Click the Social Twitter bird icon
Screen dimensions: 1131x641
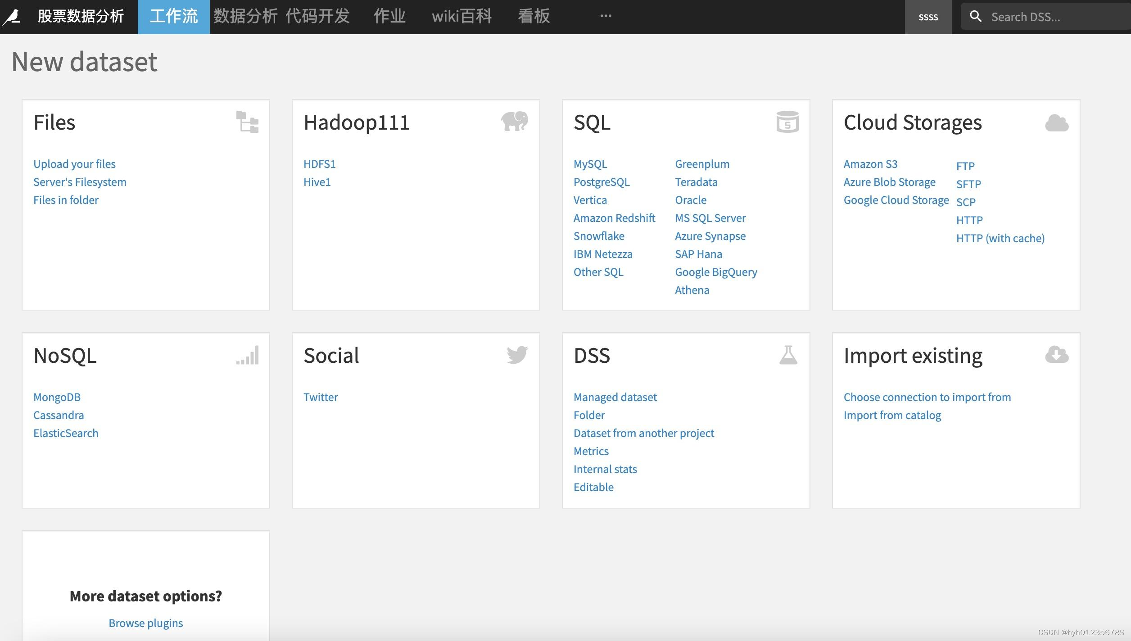pos(517,355)
